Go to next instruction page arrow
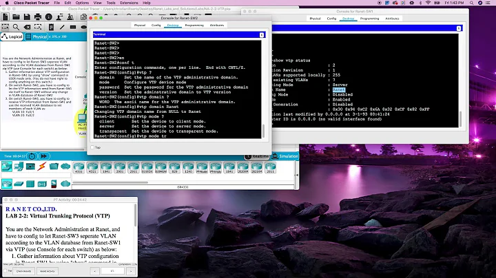Viewport: 496px width, 278px height. [x=131, y=271]
